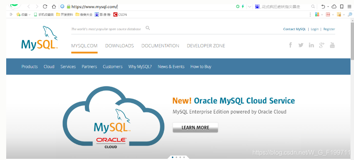Switch to the DOCUMENTATION tab
354x160 pixels.
pos(160,46)
